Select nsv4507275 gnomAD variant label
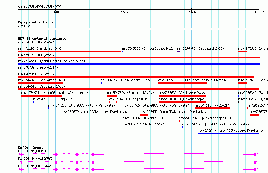268x173 pixels. click(82, 105)
